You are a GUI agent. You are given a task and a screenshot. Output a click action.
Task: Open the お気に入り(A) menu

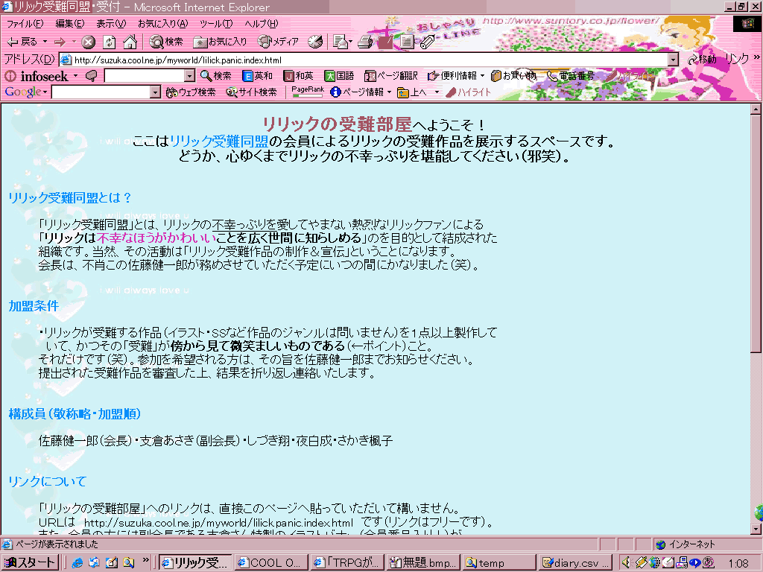[162, 24]
